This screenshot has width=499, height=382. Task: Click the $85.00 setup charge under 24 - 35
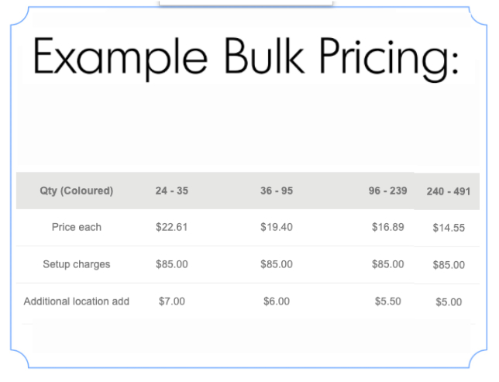[x=171, y=264]
